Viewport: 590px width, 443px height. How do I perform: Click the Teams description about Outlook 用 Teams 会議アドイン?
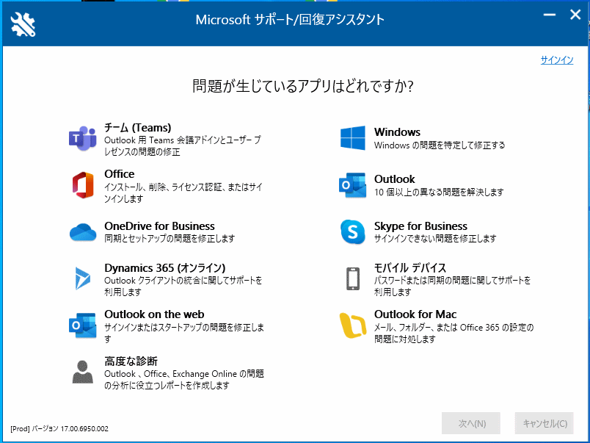tap(183, 145)
